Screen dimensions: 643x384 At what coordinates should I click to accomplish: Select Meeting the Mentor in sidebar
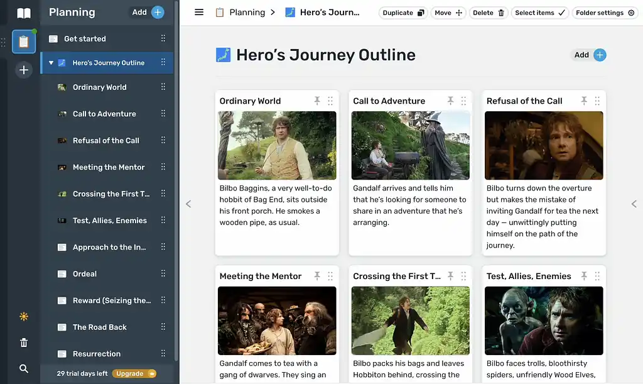point(109,167)
